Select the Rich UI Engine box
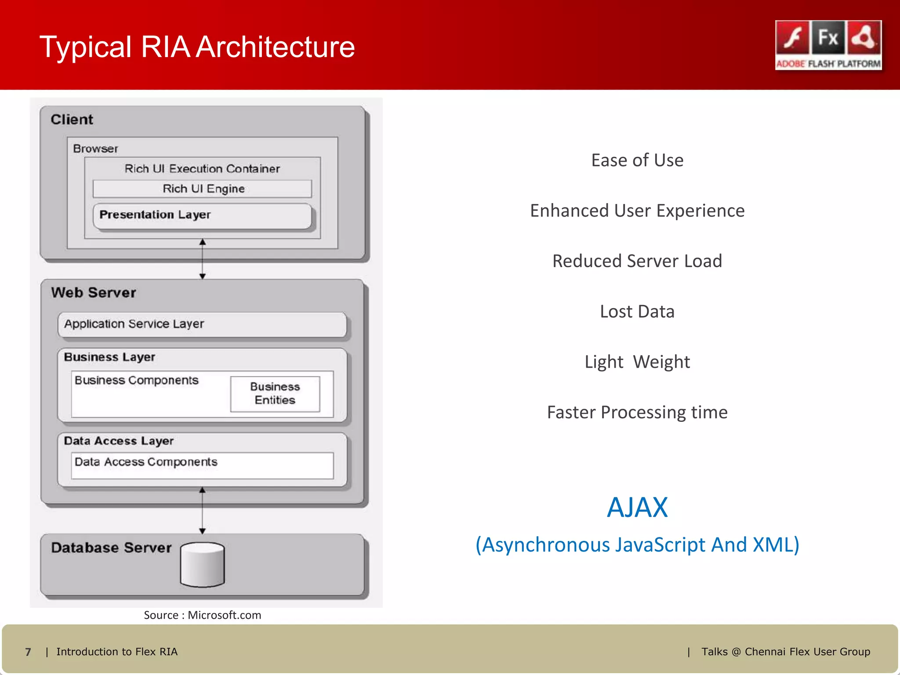Screen dimensions: 900x675 [202, 189]
